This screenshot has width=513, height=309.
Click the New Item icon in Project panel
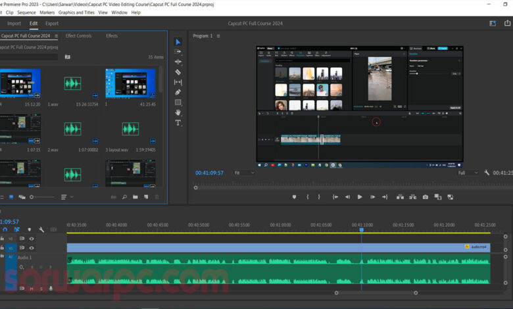pos(146,197)
